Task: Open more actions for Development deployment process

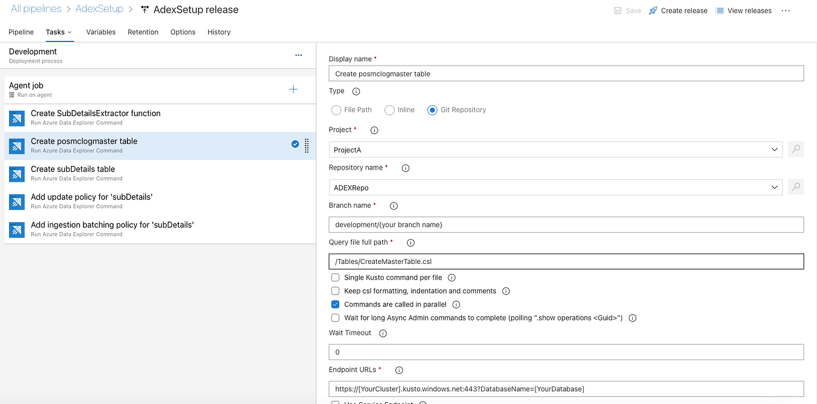Action: 298,55
